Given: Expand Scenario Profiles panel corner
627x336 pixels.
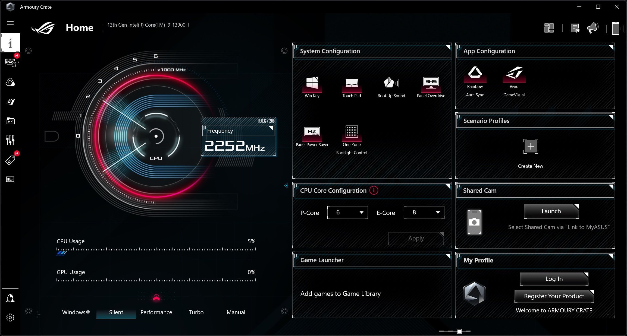Looking at the screenshot, I should pyautogui.click(x=611, y=117).
